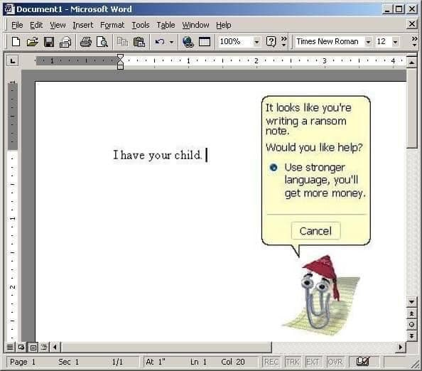Click the Insert Hyperlink globe icon
Viewport: 422px width, 371px height.
[x=188, y=42]
